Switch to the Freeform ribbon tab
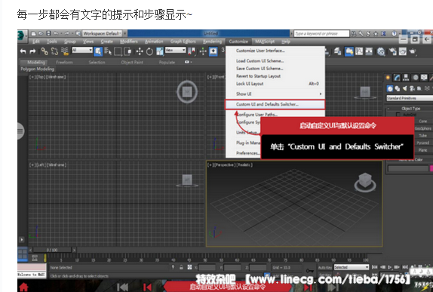The height and width of the screenshot is (292, 433). 64,62
